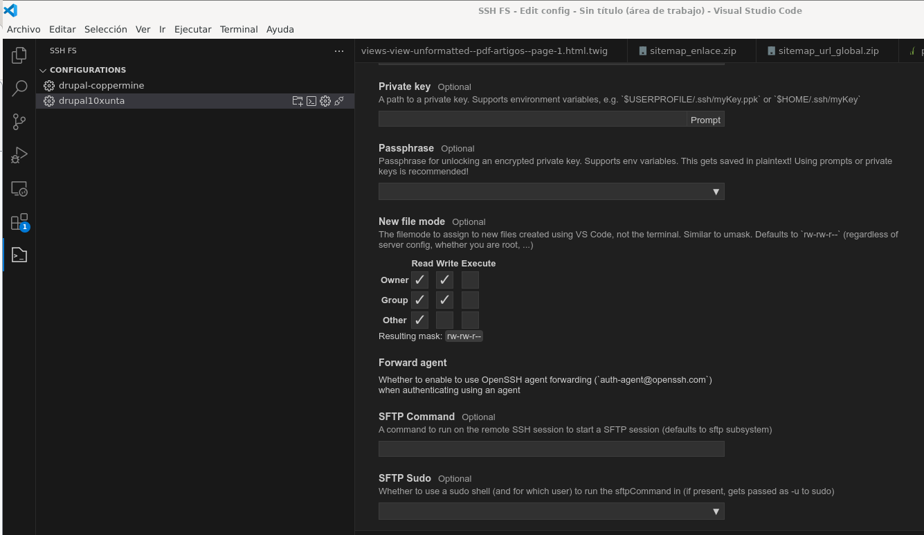Toggle the Owner Execute permission checkbox

pos(470,280)
